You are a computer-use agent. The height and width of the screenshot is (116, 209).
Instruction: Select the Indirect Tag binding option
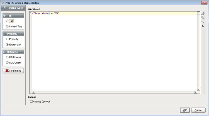click(x=7, y=26)
